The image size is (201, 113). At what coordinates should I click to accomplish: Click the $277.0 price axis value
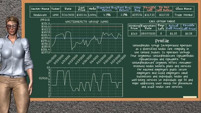point(46,52)
